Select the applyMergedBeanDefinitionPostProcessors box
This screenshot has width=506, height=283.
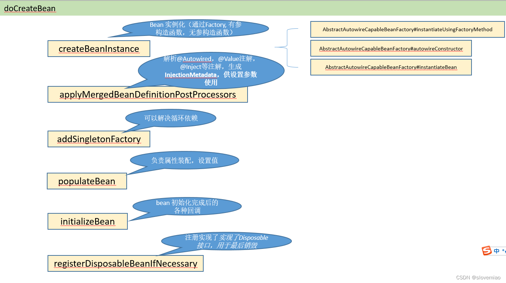pos(148,94)
